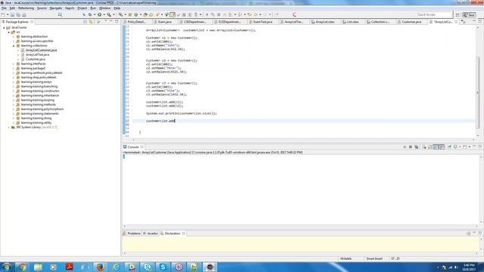Open the File menu
The image size is (484, 272).
4,8
